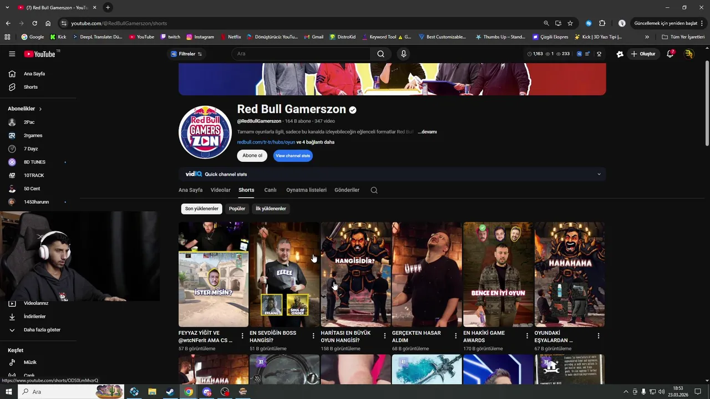Expand channel description with ...devamı
710x399 pixels.
tap(427, 132)
